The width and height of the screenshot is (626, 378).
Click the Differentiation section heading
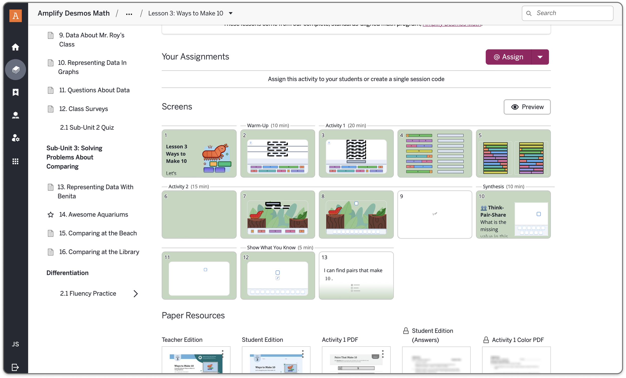67,273
